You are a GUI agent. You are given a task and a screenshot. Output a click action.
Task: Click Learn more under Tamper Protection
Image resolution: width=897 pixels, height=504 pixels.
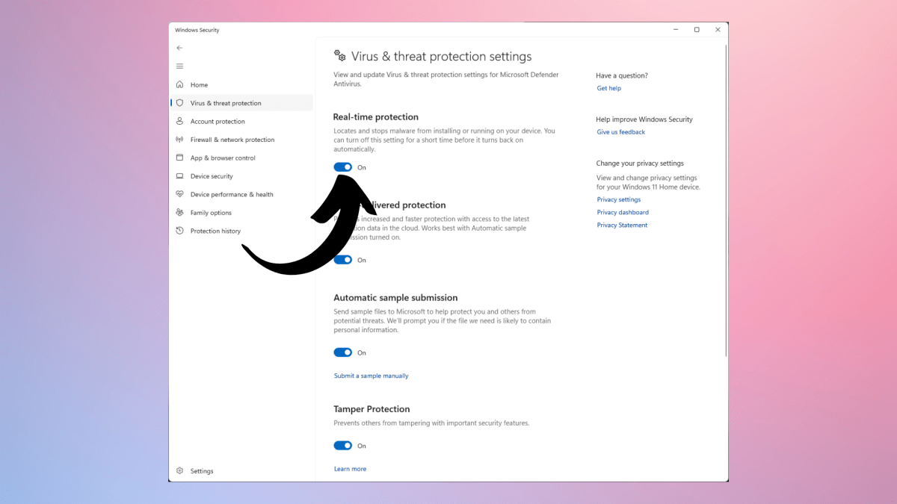[350, 469]
